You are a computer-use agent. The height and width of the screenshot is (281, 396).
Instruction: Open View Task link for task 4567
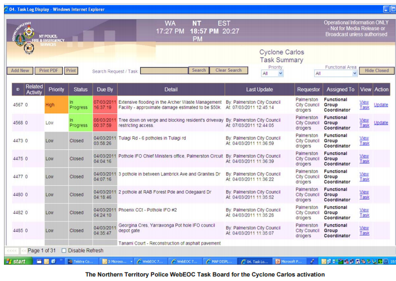364,104
